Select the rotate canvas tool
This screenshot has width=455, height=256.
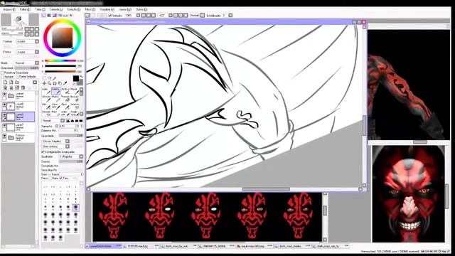pyautogui.click(x=55, y=84)
